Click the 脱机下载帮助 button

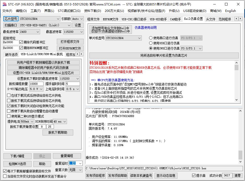pos(58,133)
